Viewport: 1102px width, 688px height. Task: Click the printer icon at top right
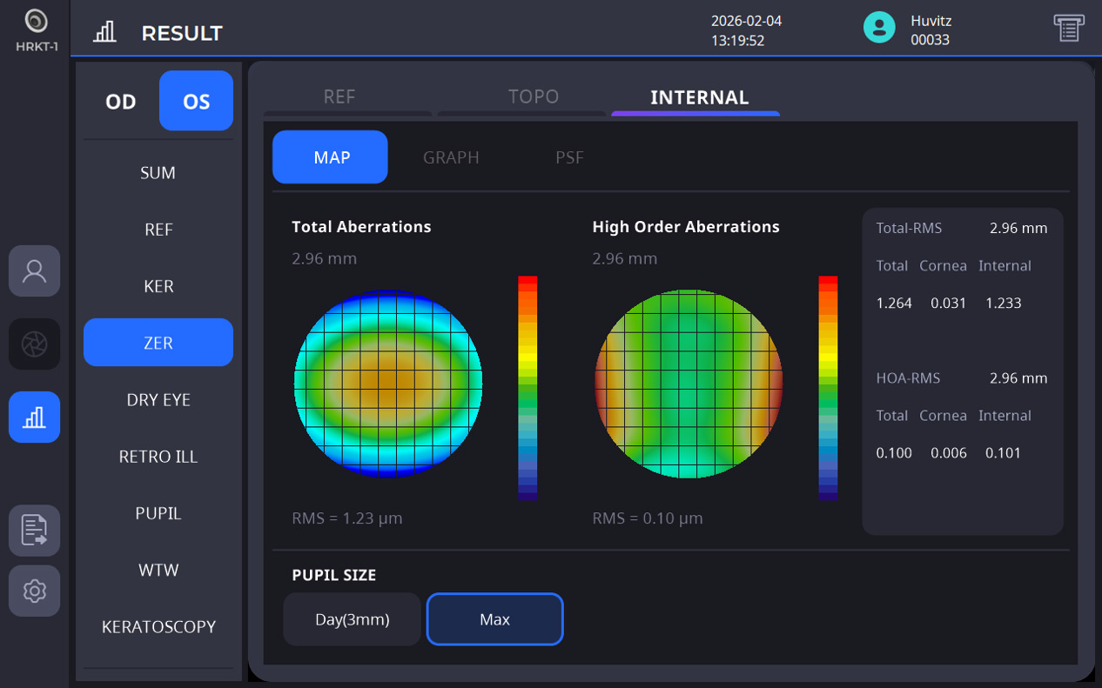(1069, 27)
